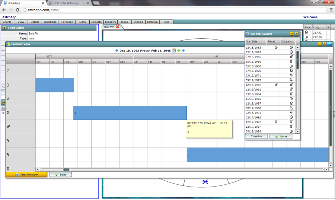Click the Print Preview button
This screenshot has width=335, height=200.
pos(26,174)
